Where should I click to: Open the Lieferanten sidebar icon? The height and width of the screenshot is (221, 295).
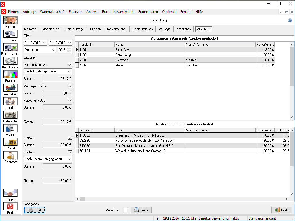11,115
